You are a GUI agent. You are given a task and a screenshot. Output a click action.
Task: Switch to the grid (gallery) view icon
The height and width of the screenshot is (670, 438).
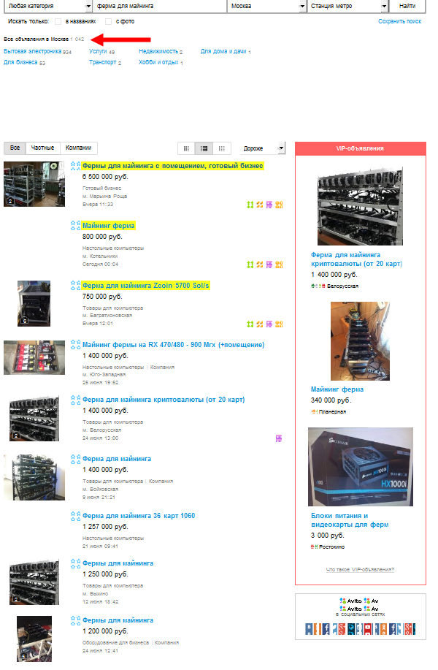186,148
